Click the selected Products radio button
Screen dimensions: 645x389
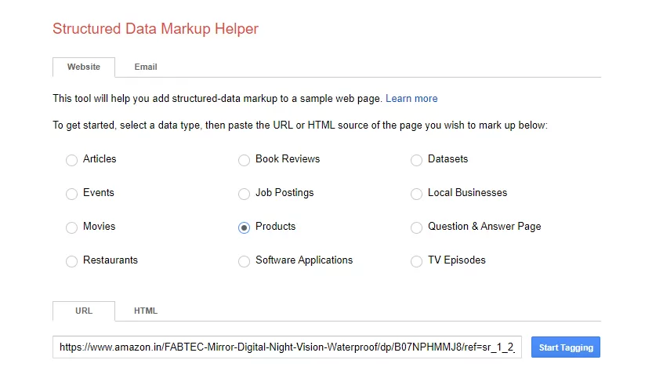tap(245, 227)
